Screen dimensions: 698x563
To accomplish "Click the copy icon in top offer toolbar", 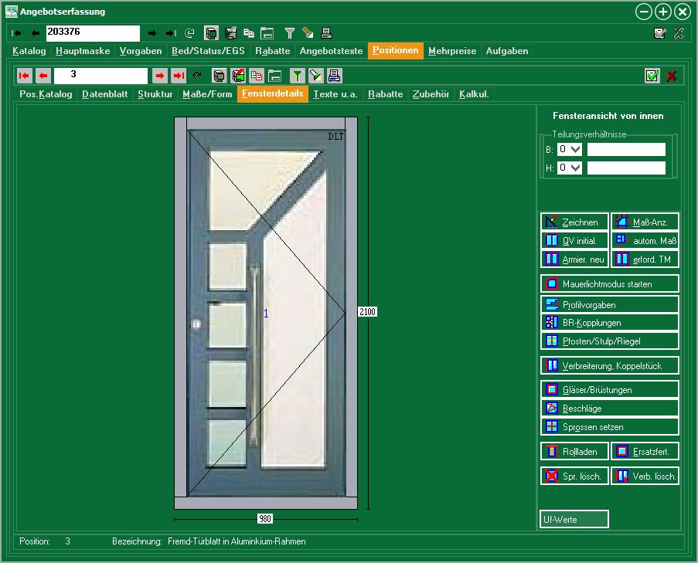I will (249, 33).
